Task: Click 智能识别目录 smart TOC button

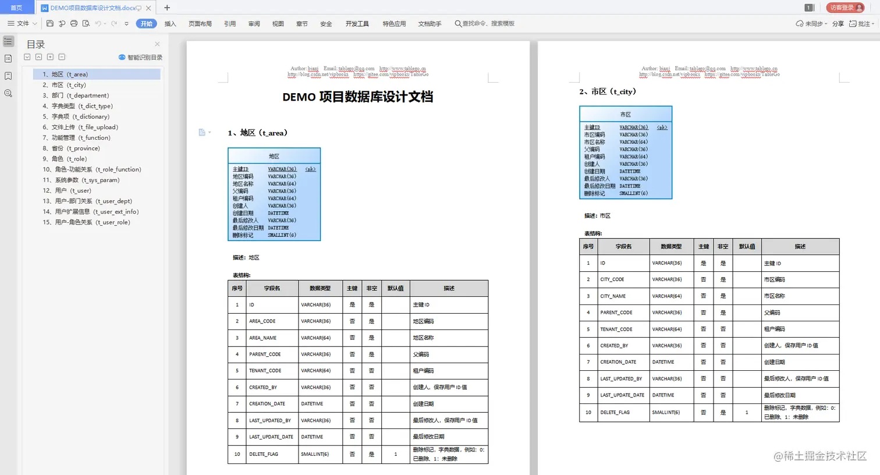Action: point(140,57)
